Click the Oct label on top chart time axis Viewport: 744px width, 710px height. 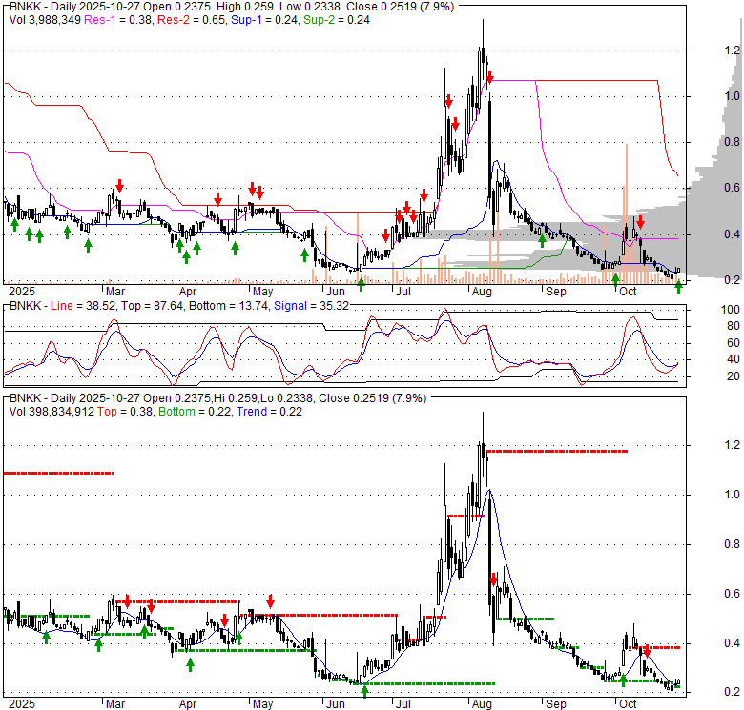click(x=628, y=291)
